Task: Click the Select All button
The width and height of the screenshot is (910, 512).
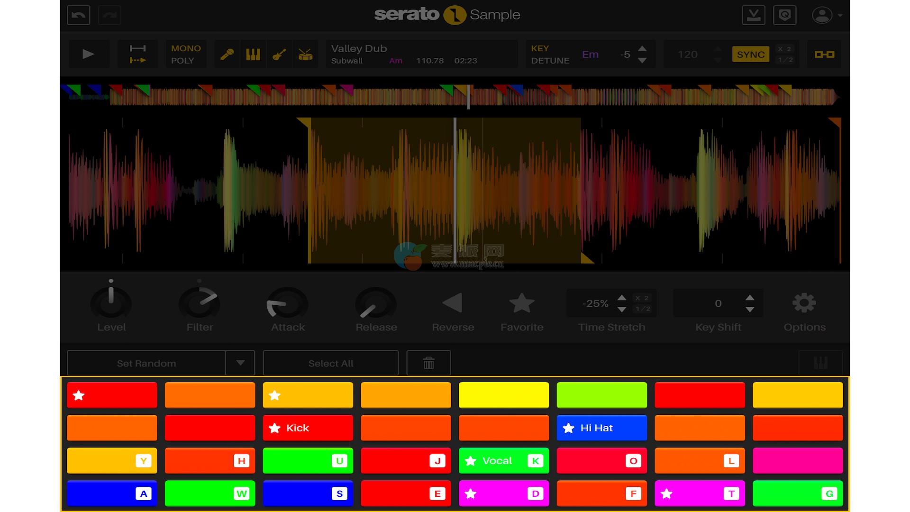Action: click(331, 363)
